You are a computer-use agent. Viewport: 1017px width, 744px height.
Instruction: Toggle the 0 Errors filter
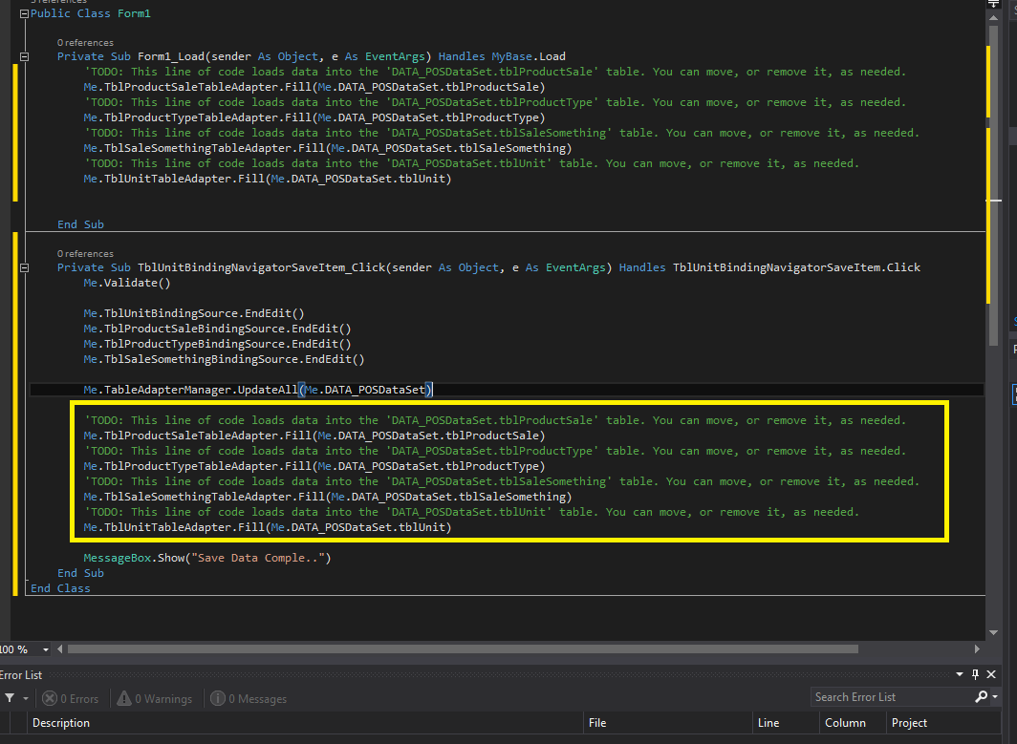(x=71, y=699)
